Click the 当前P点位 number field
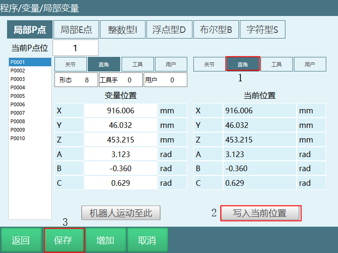338x253 pixels. click(76, 48)
